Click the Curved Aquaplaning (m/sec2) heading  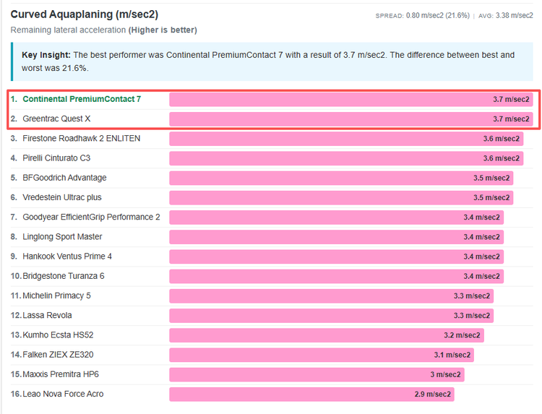point(85,14)
